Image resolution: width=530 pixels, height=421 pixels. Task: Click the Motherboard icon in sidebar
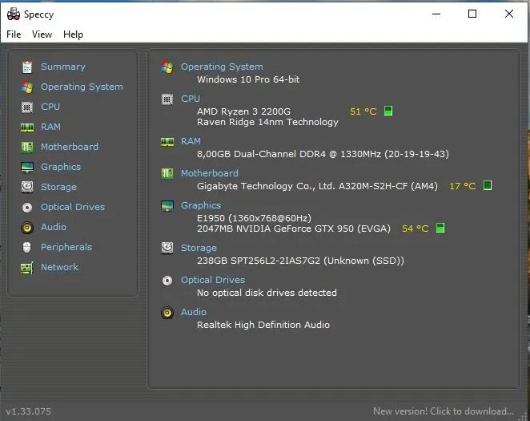click(27, 148)
